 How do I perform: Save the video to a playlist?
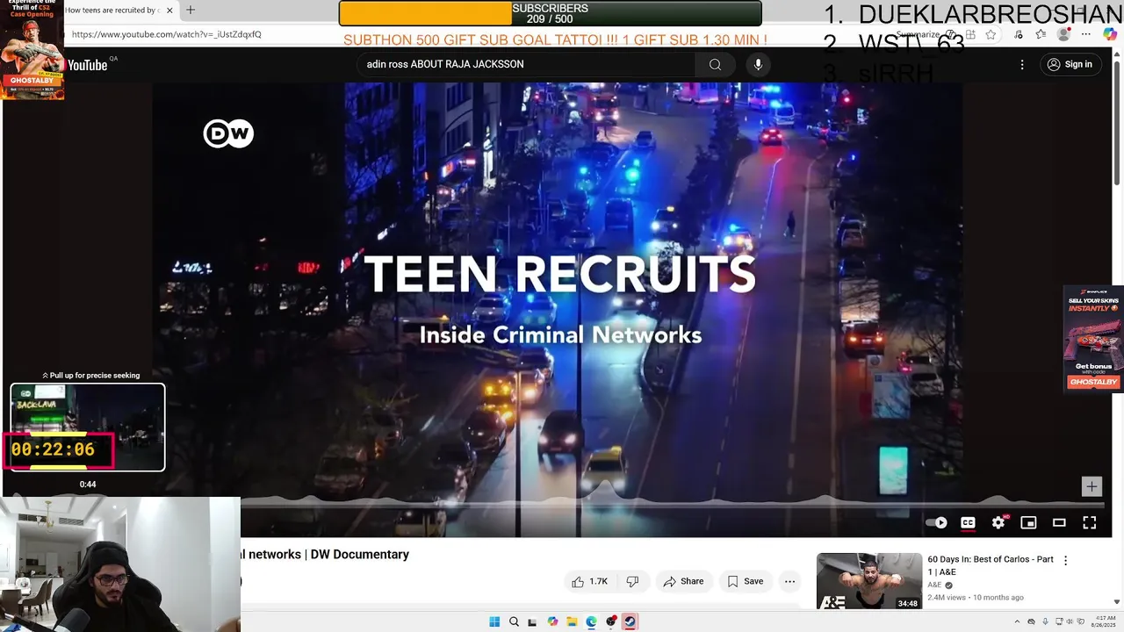click(x=745, y=581)
